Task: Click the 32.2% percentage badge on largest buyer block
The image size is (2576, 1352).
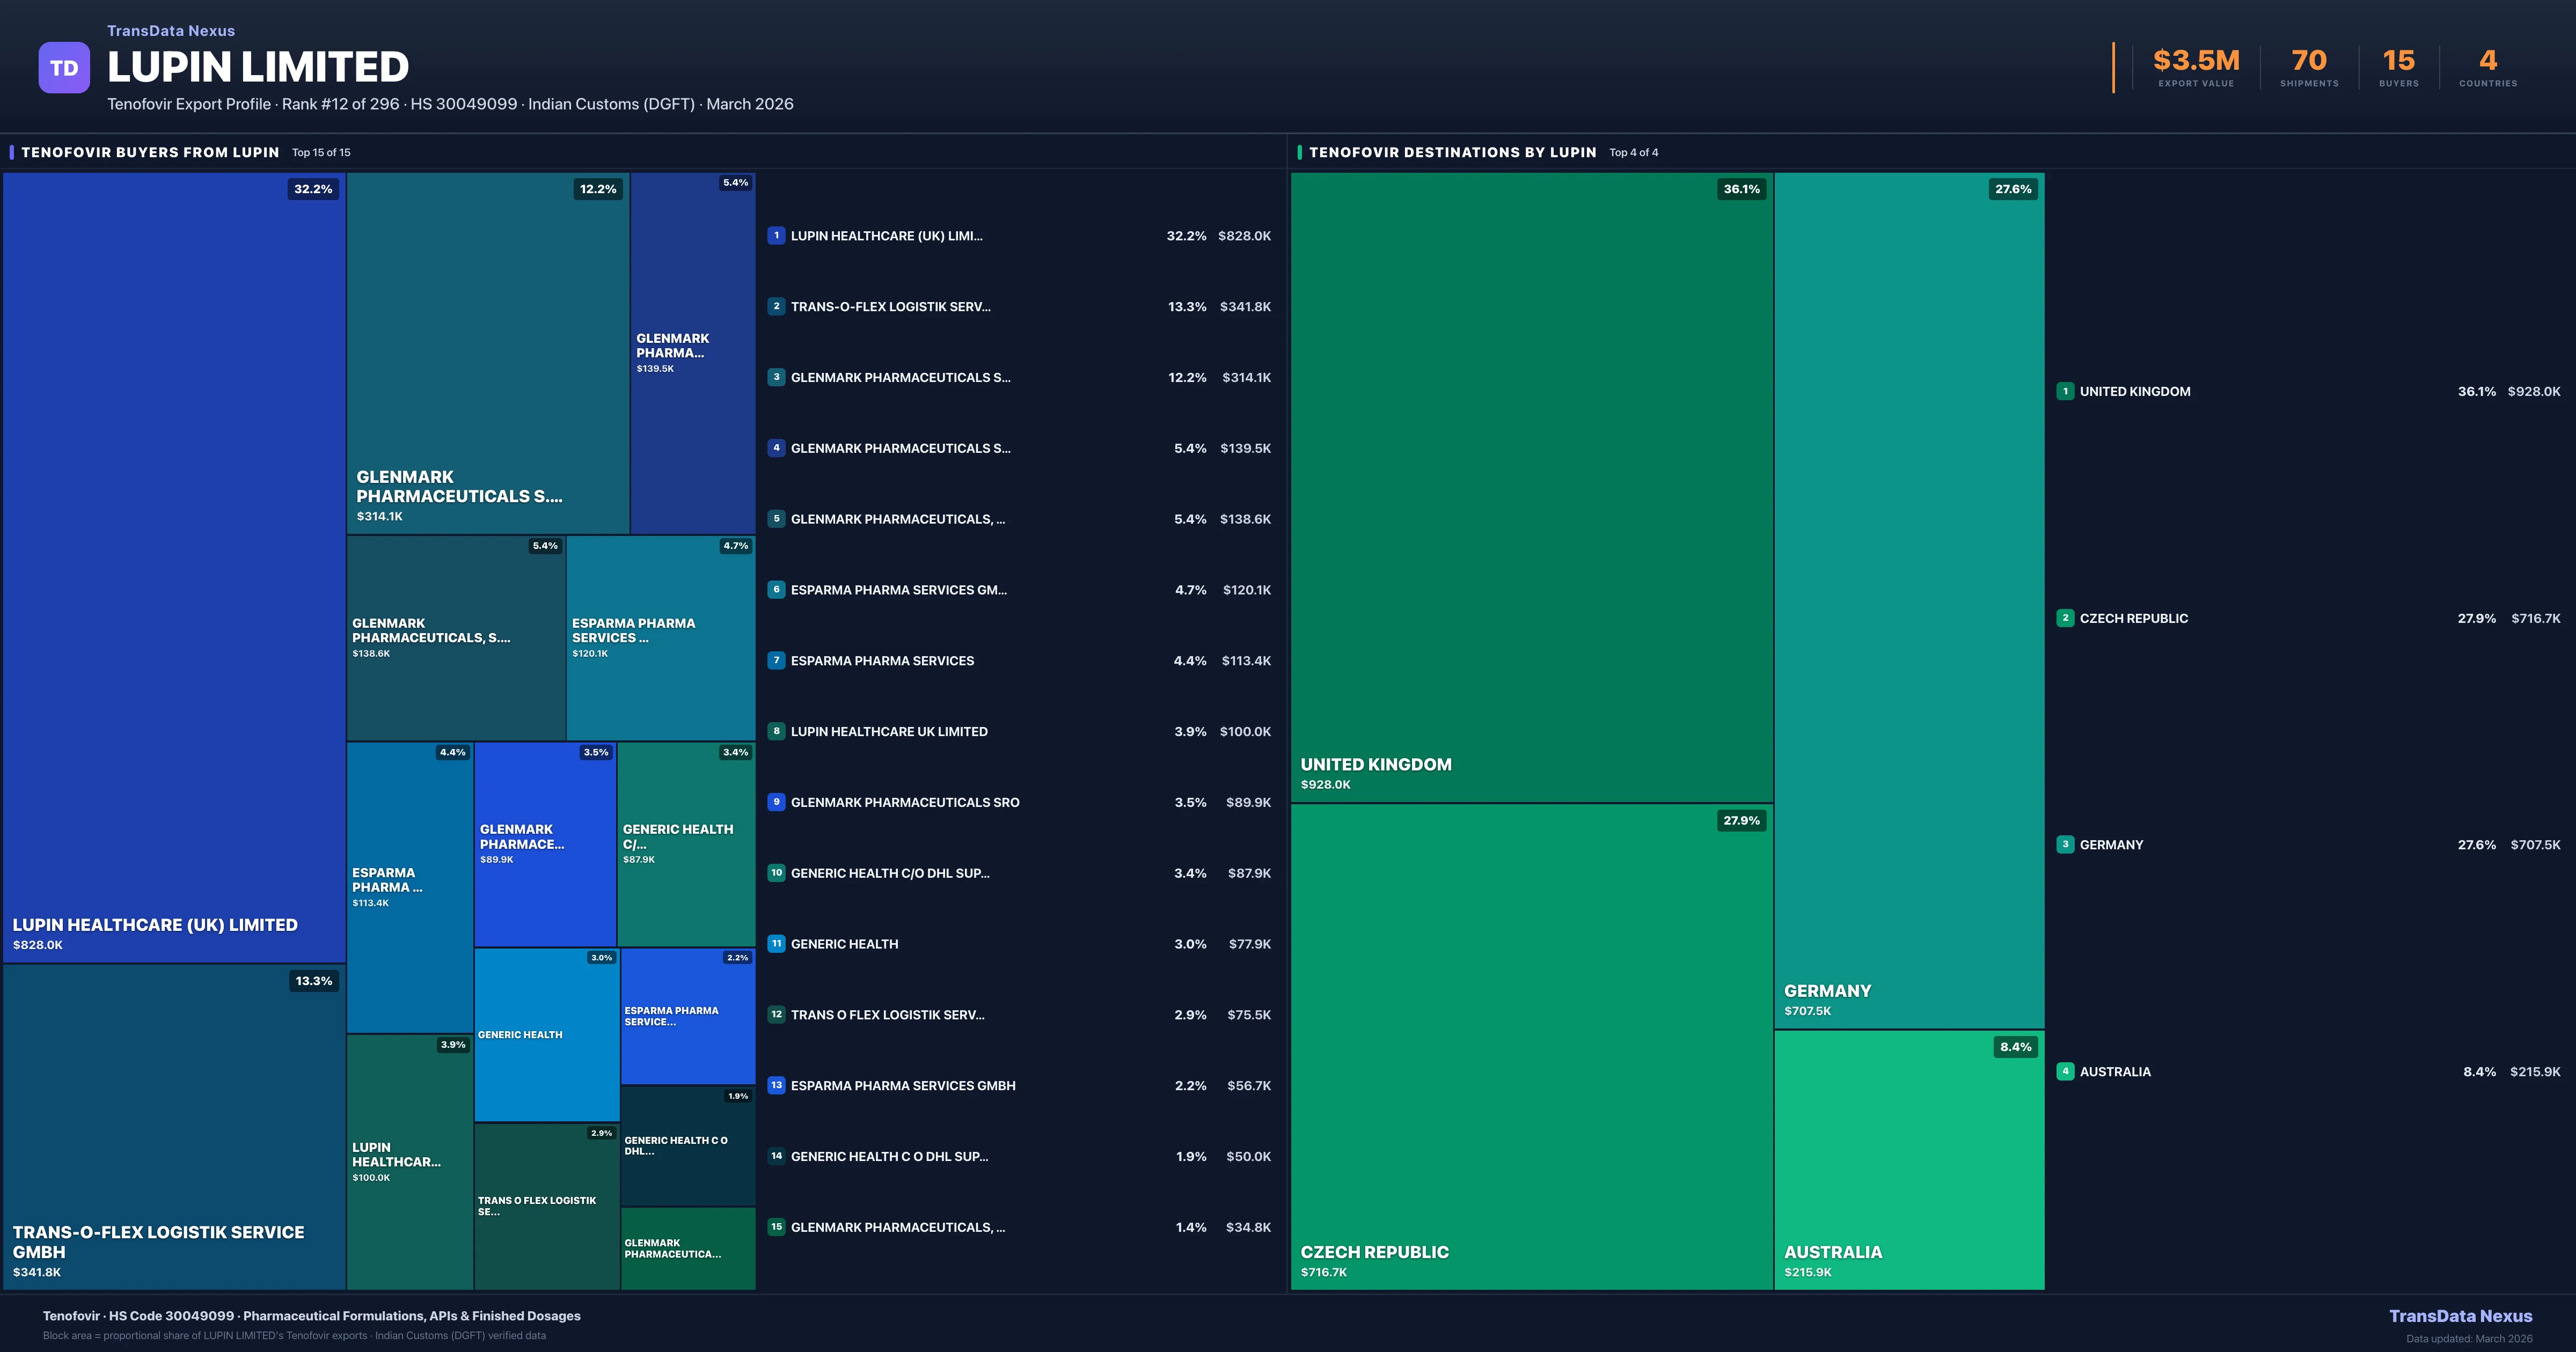Action: (313, 189)
